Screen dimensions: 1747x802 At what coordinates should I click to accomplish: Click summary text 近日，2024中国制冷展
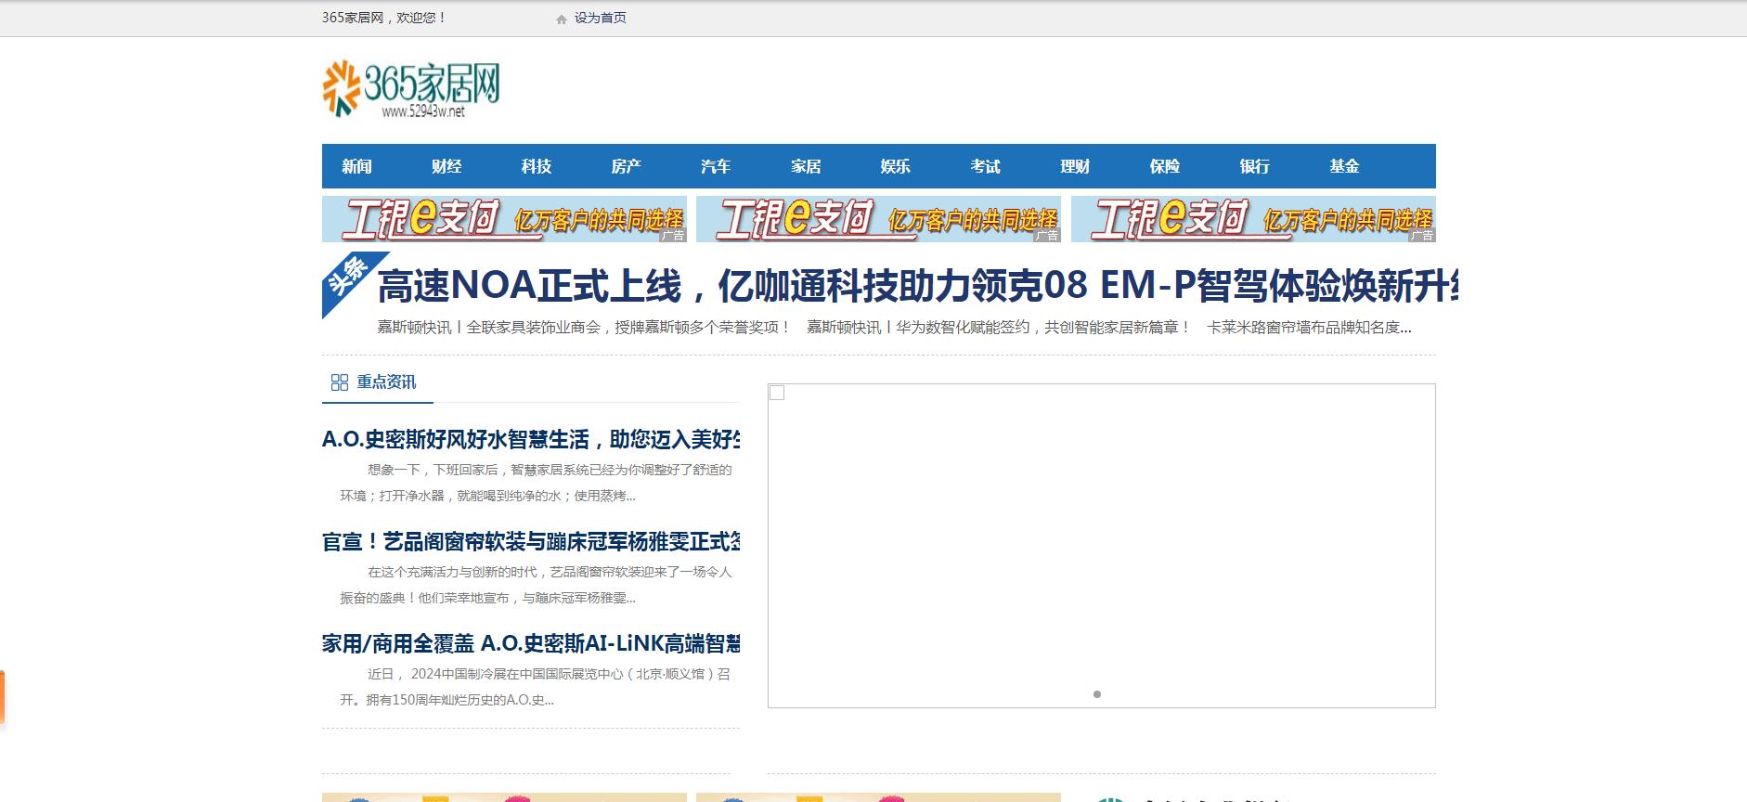(x=536, y=687)
